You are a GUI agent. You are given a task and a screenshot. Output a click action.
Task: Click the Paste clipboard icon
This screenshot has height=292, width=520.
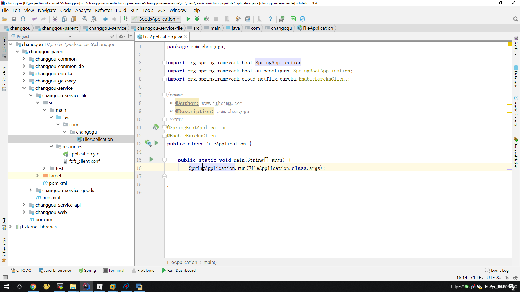[73, 19]
